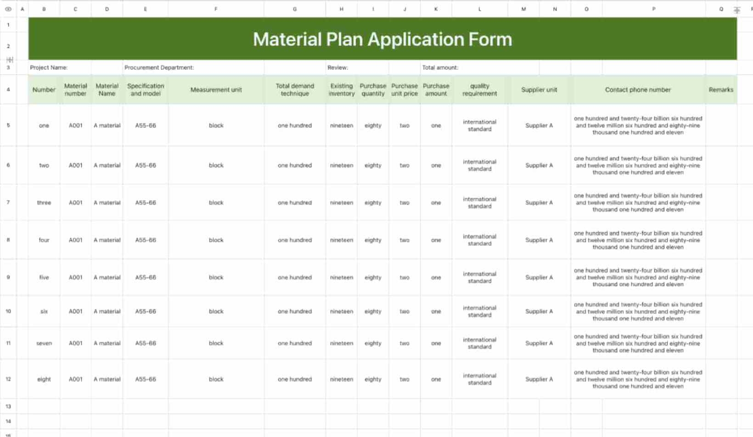The width and height of the screenshot is (753, 437).
Task: Select column F header
Action: 216,9
